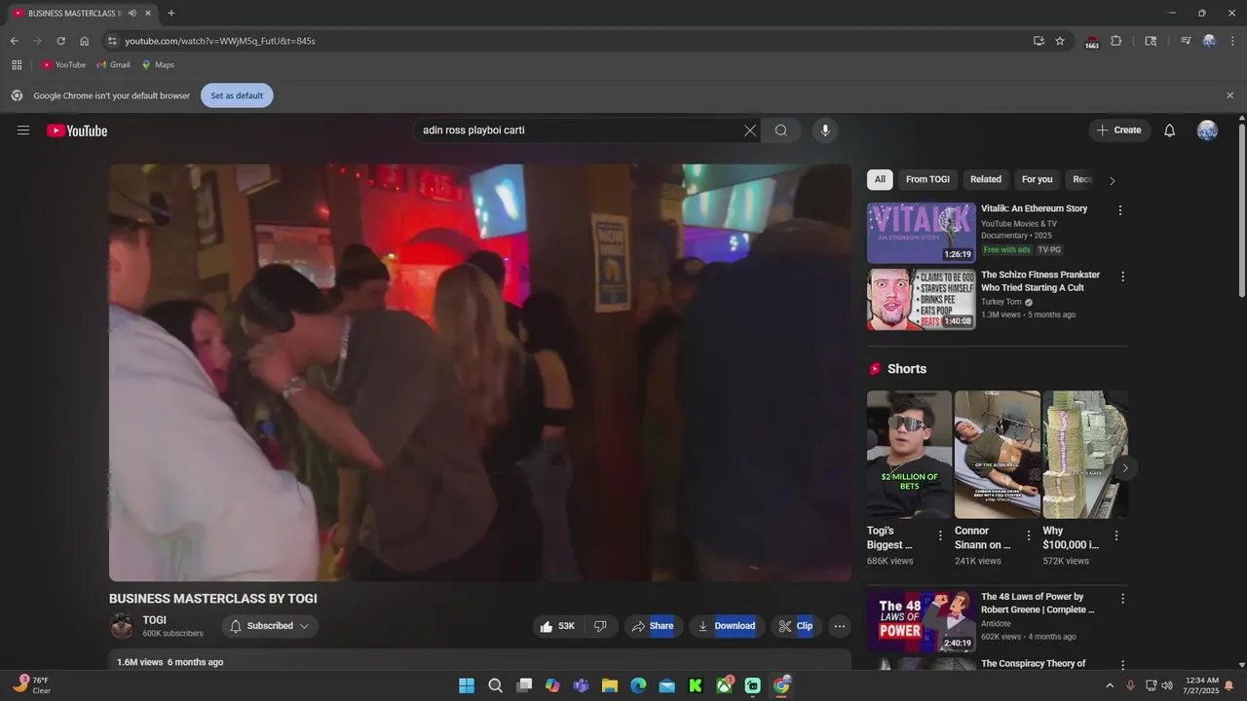
Task: Open Windows taskbar search
Action: tap(495, 685)
